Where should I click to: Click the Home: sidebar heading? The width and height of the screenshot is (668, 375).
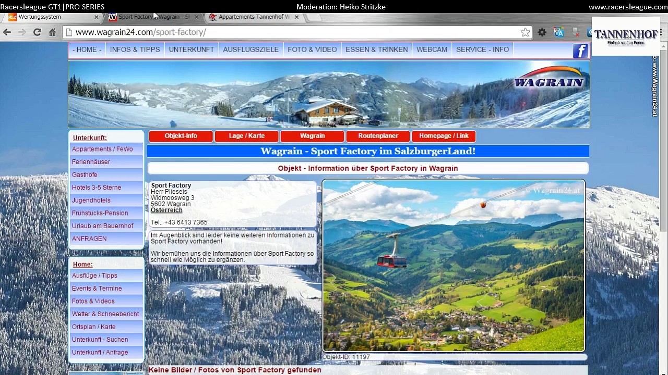pyautogui.click(x=82, y=265)
